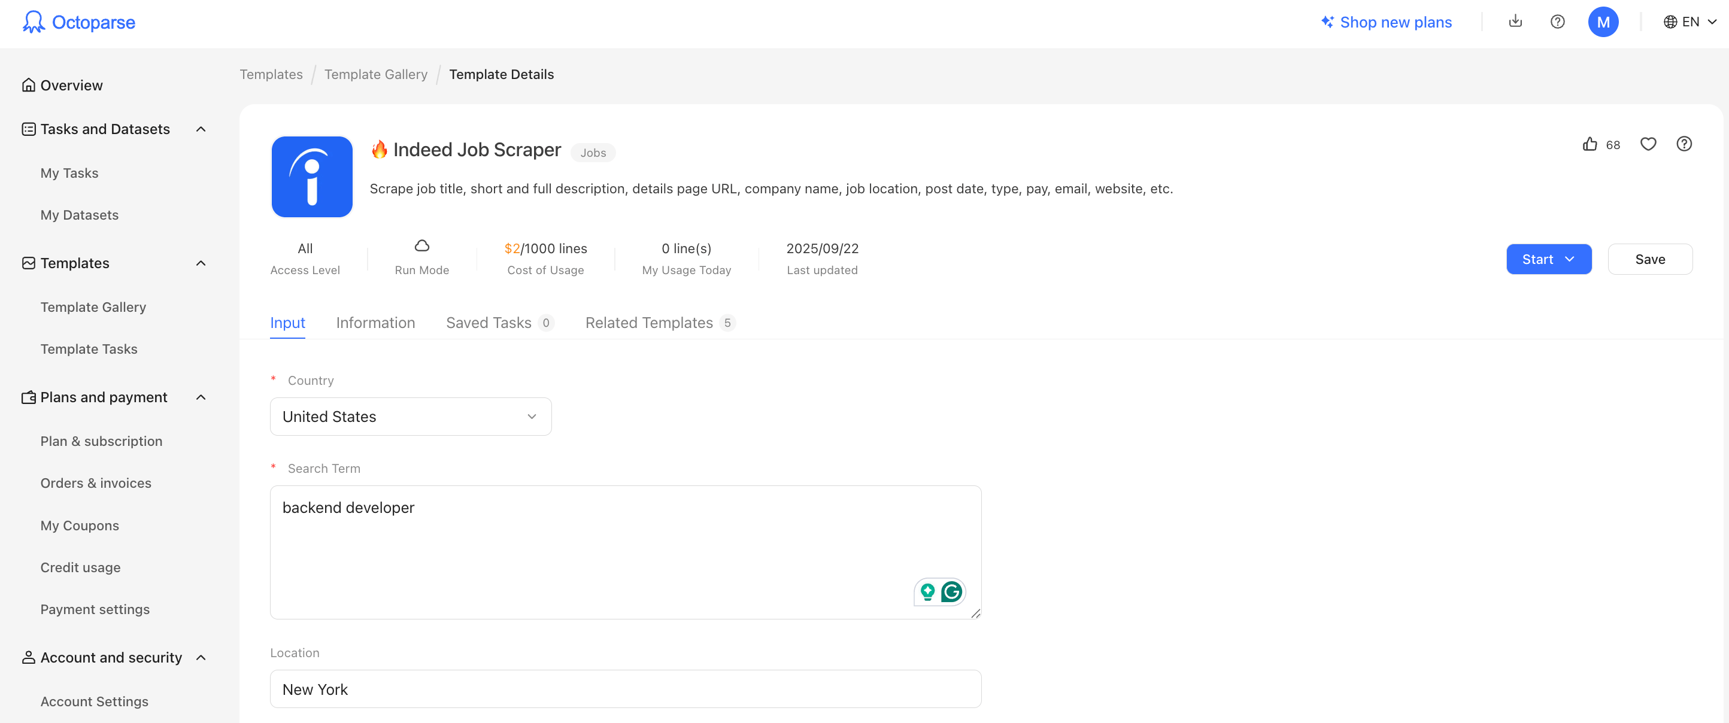Open the download center icon in top bar
Screen dimensions: 1729x723
(x=1515, y=21)
